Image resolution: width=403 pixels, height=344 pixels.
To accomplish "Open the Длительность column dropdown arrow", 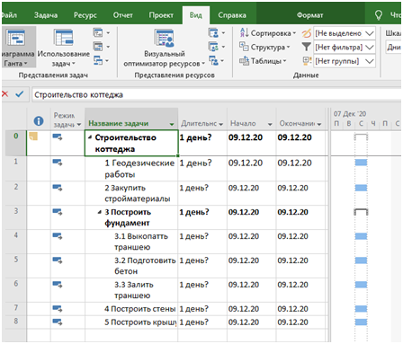I will coord(221,124).
